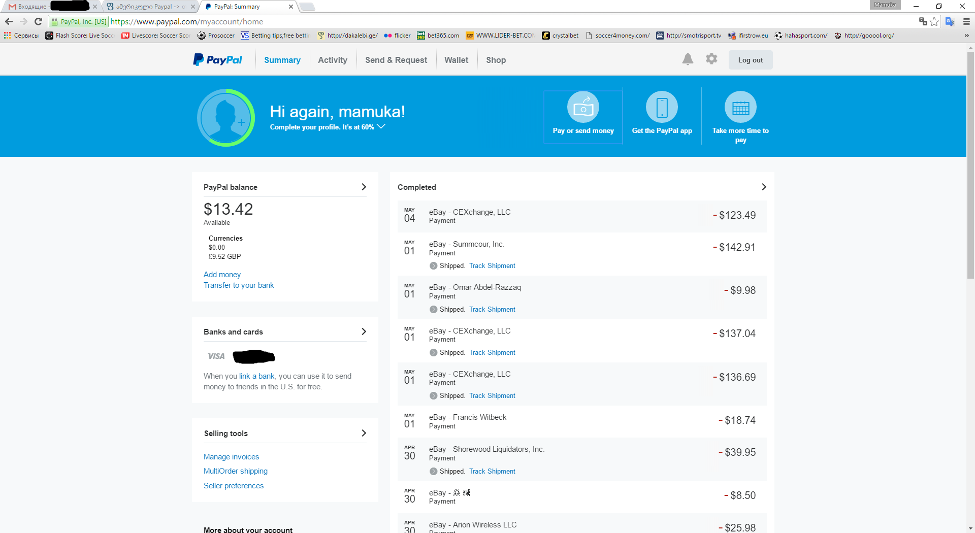Click the shipped status icon for Summcour, Inc.
Image resolution: width=975 pixels, height=533 pixels.
pyautogui.click(x=433, y=265)
